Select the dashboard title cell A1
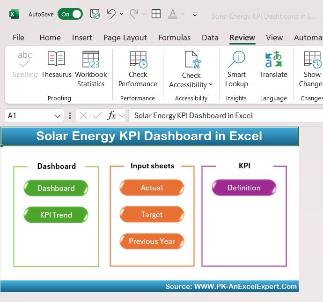 [x=150, y=136]
